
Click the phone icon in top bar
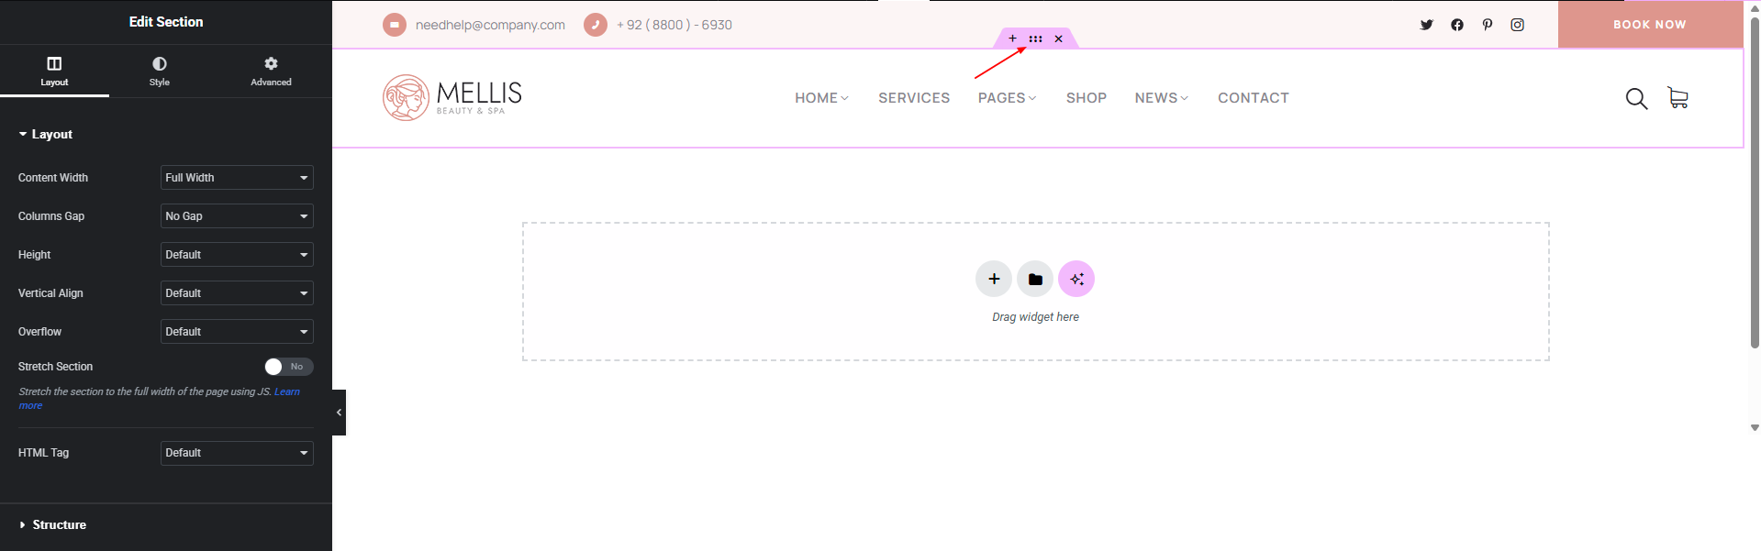coord(596,25)
